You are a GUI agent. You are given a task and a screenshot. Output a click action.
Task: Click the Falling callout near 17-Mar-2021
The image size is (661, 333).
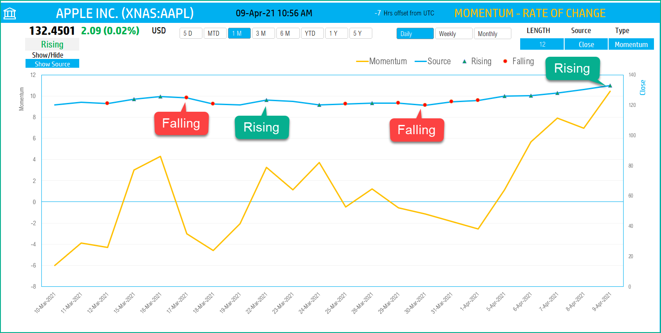click(x=181, y=123)
